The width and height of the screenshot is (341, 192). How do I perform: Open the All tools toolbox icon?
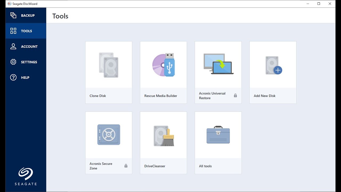tap(218, 135)
